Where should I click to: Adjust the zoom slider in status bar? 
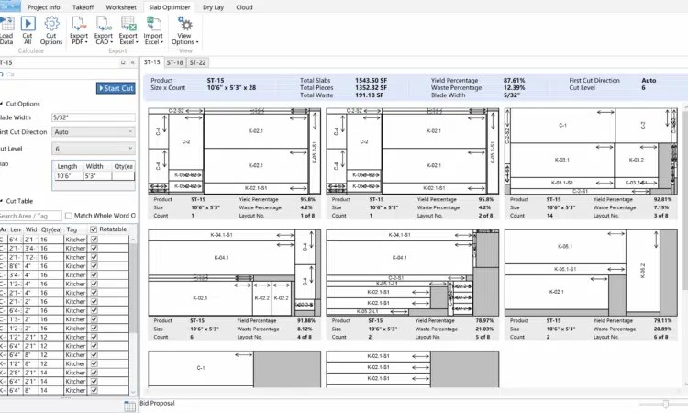pos(666,404)
